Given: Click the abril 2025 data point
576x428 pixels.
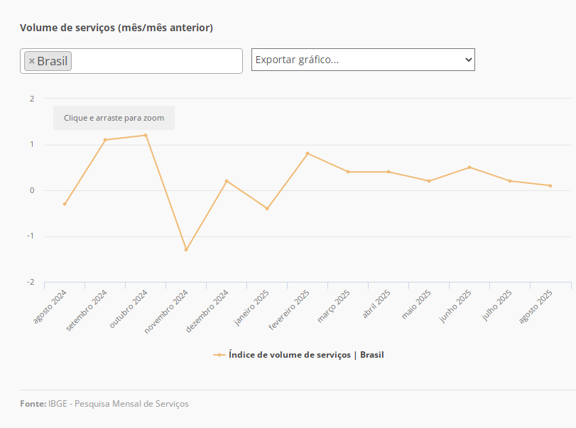Looking at the screenshot, I should [x=388, y=172].
